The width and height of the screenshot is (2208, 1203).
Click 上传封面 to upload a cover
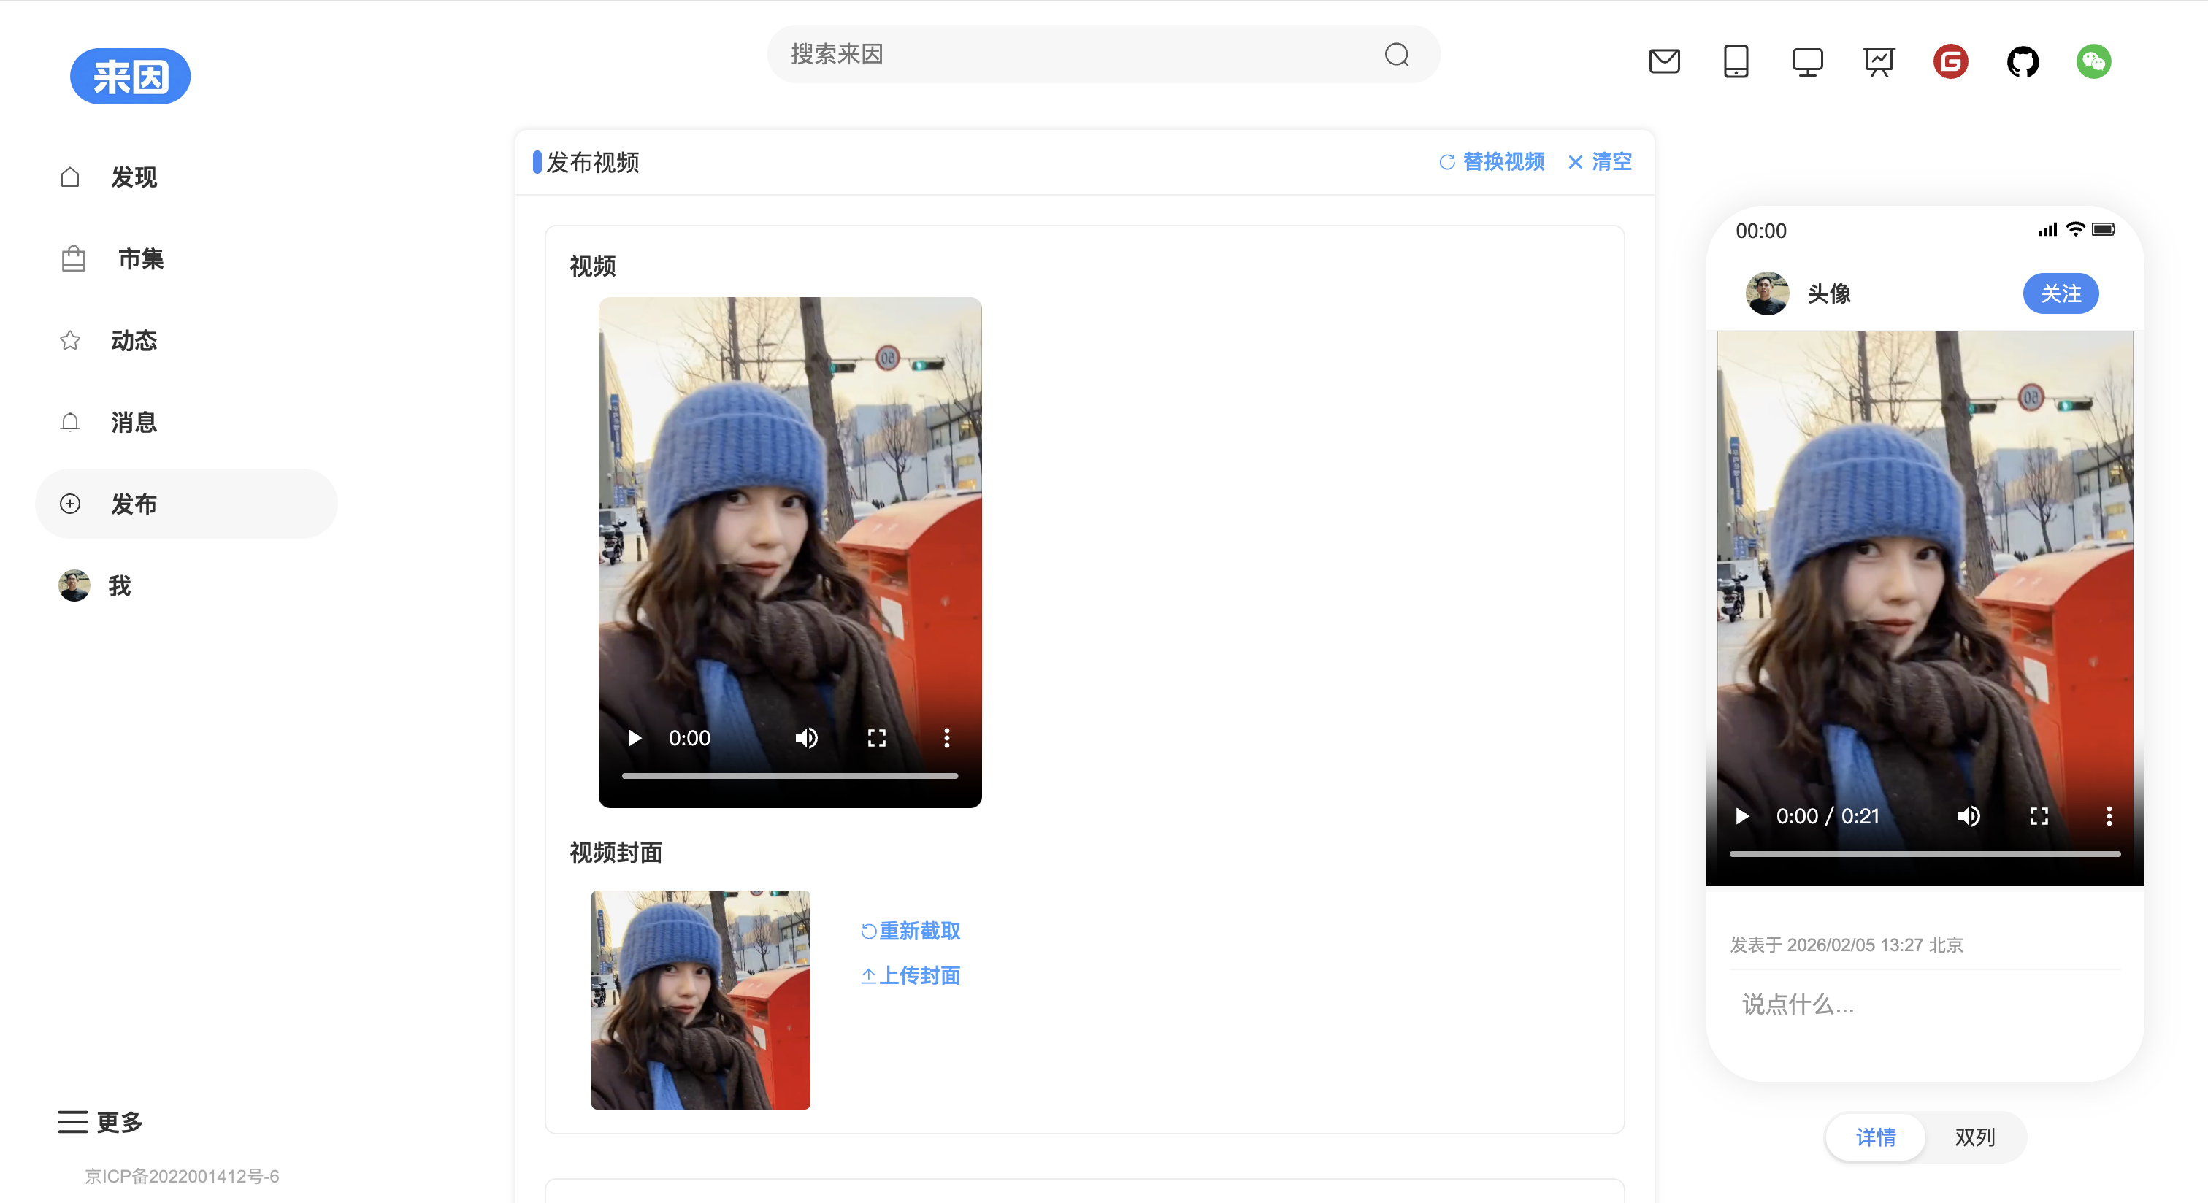pyautogui.click(x=911, y=975)
